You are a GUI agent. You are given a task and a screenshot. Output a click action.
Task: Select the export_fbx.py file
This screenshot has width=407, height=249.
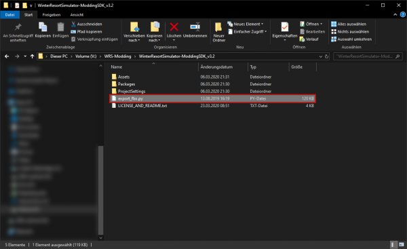pyautogui.click(x=212, y=98)
